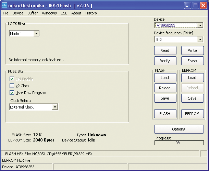Image resolution: width=209 pixels, height=171 pixels.
Task: Open the History menu
Action: click(91, 13)
